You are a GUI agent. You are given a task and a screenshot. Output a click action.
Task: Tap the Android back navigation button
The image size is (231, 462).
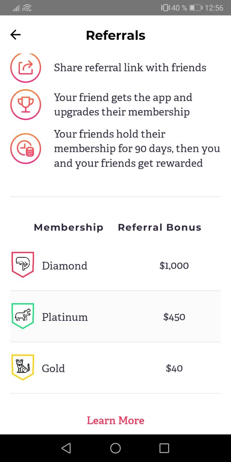66,448
